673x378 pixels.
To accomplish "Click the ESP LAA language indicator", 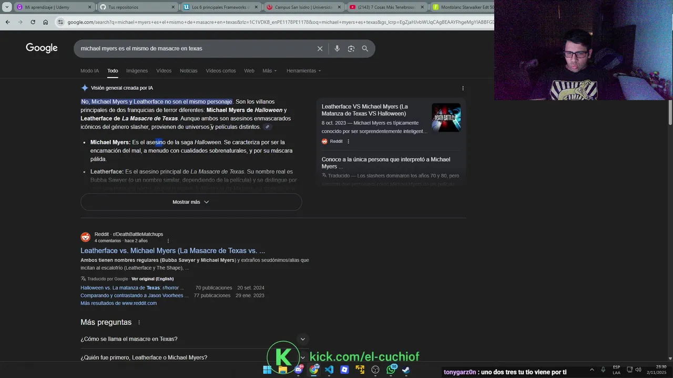I will (x=616, y=370).
